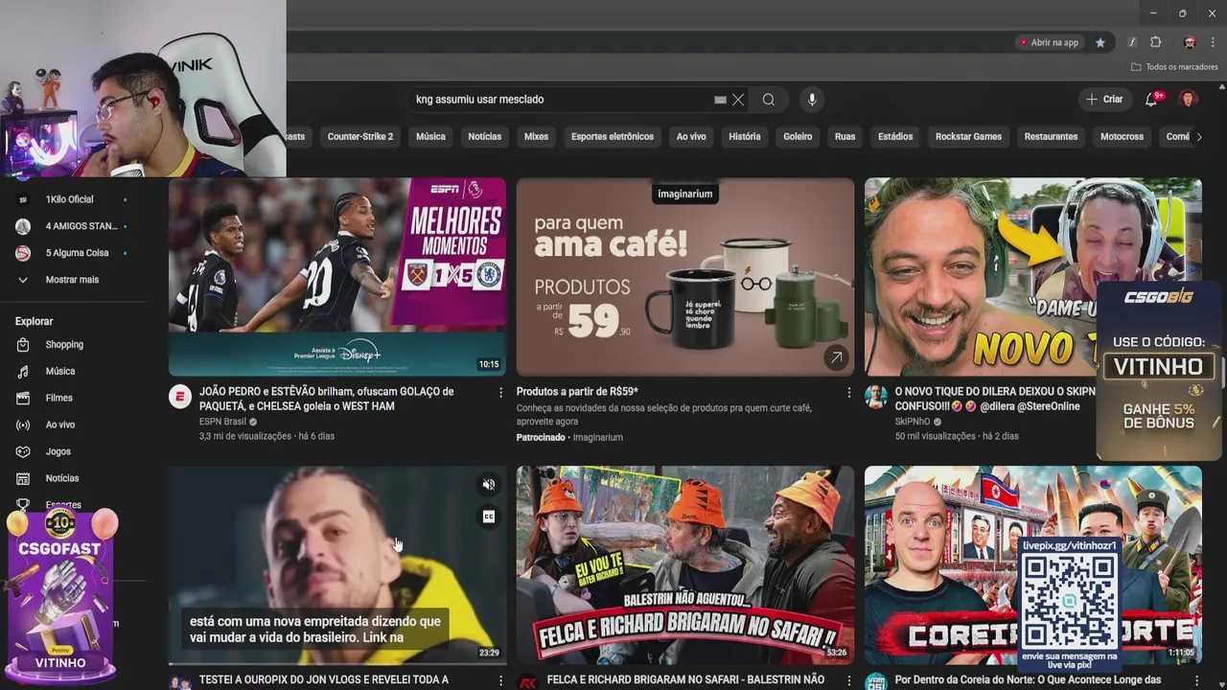This screenshot has width=1227, height=690.
Task: Show more chips with right arrow
Action: click(1198, 137)
